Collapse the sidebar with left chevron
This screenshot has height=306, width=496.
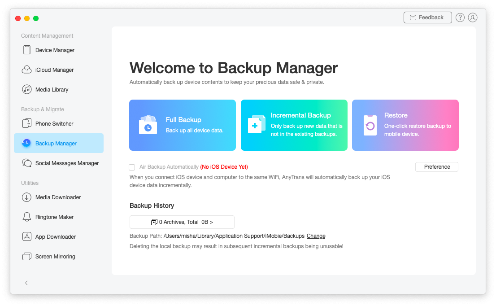[x=26, y=283]
